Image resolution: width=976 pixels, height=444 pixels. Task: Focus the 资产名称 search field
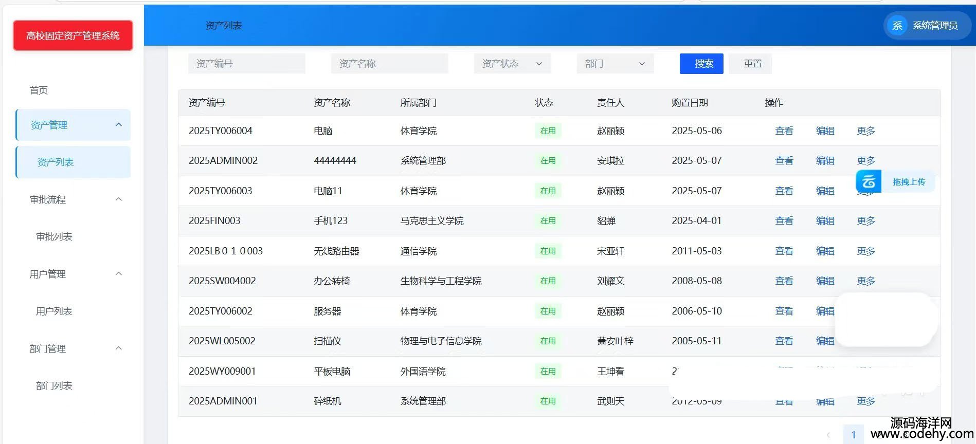(390, 64)
